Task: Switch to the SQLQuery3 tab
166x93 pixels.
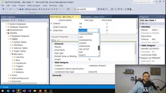Action: [93, 17]
